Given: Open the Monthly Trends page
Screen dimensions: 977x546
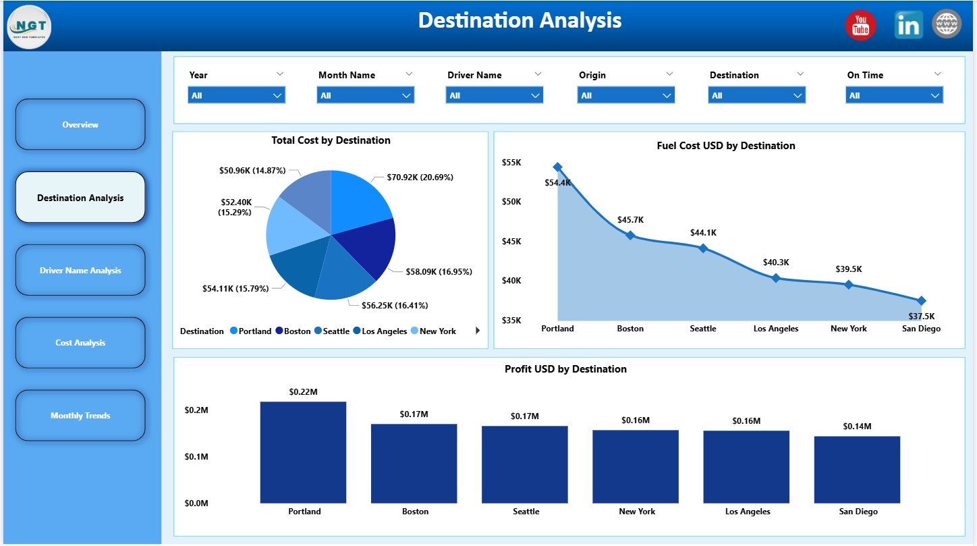Looking at the screenshot, I should pyautogui.click(x=80, y=415).
